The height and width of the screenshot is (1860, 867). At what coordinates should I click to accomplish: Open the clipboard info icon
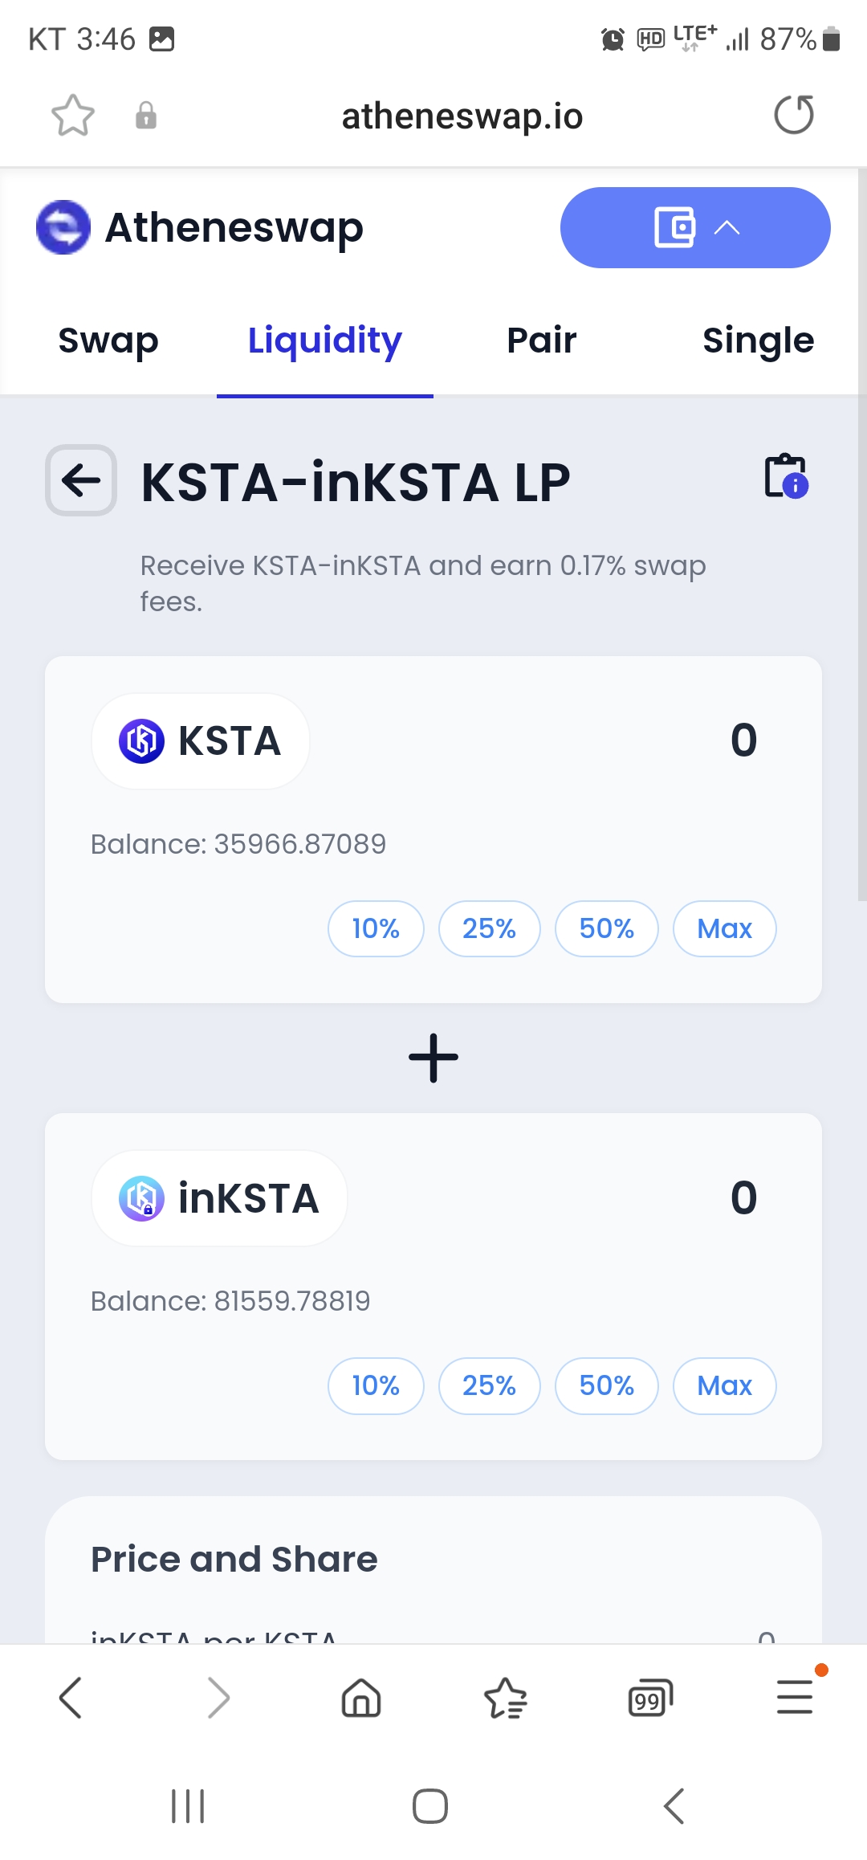tap(786, 476)
